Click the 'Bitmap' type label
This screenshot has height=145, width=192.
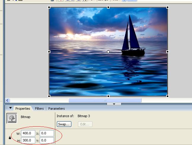[25, 117]
